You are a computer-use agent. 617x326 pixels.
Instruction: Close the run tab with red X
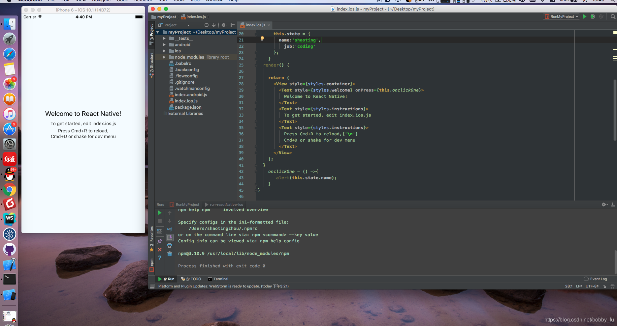point(160,250)
